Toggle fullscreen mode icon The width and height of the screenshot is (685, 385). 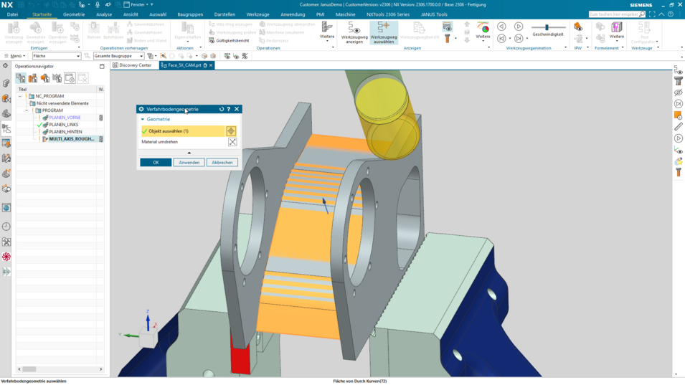coord(652,14)
